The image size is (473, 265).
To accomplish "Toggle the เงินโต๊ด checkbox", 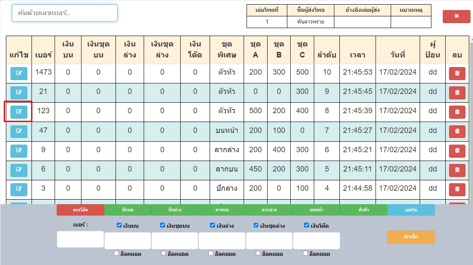I will click(307, 226).
